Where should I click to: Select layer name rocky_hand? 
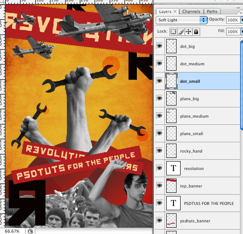pos(191,151)
